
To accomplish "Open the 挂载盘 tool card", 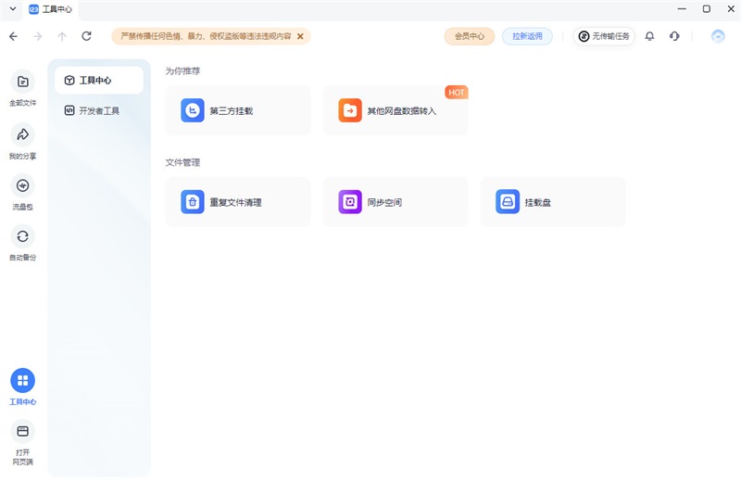I will click(x=553, y=202).
